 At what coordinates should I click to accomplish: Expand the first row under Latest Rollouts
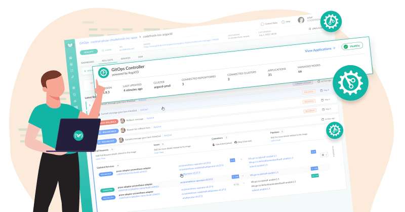click(x=90, y=105)
